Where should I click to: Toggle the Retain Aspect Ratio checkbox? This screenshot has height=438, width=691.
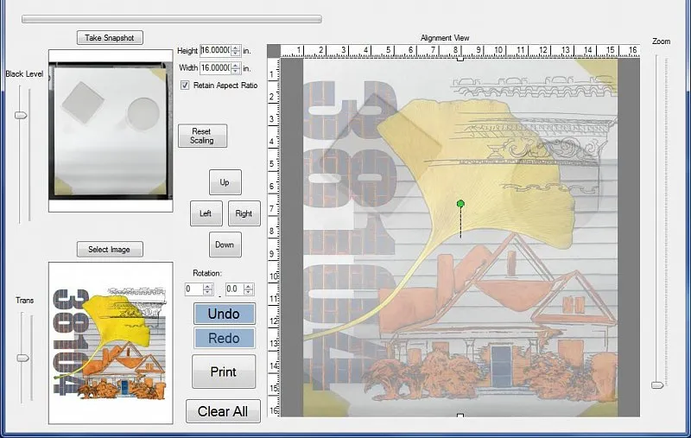coord(185,86)
